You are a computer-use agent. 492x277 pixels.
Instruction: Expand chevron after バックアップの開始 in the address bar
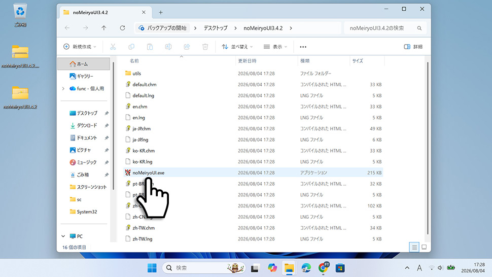195,28
